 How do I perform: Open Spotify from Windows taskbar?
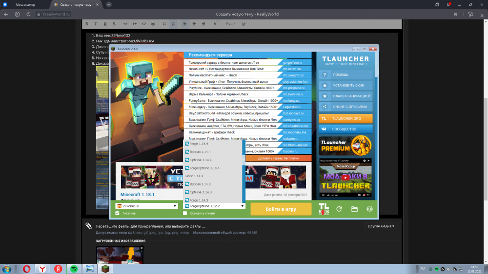(x=74, y=269)
